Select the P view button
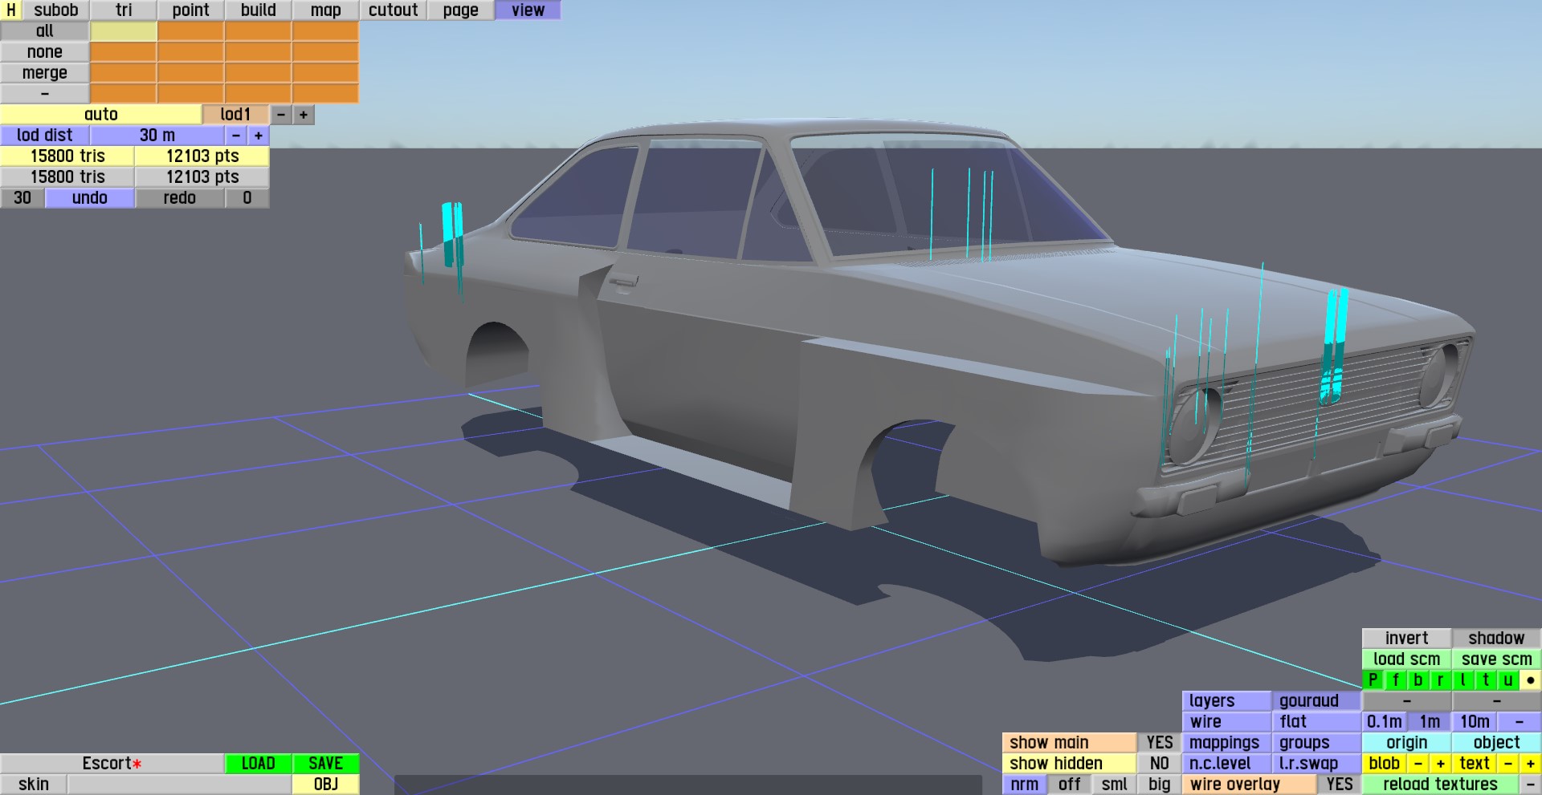1542x795 pixels. (x=1373, y=680)
